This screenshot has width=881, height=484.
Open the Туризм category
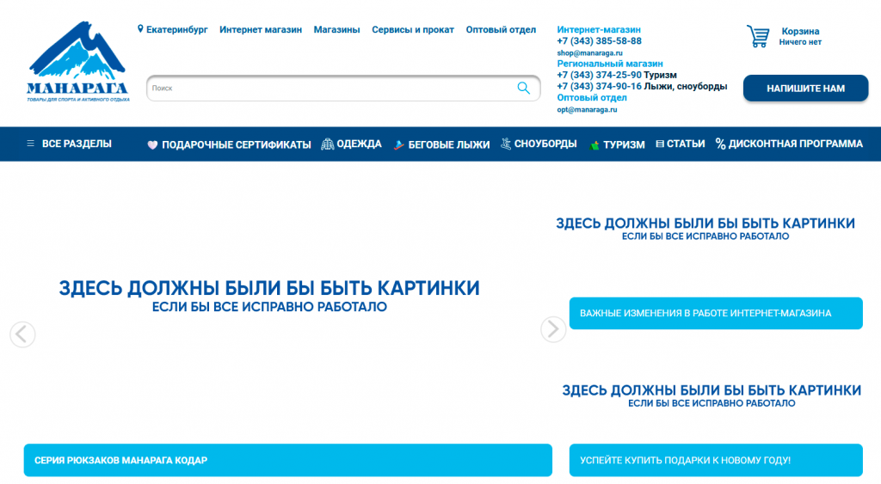(624, 145)
